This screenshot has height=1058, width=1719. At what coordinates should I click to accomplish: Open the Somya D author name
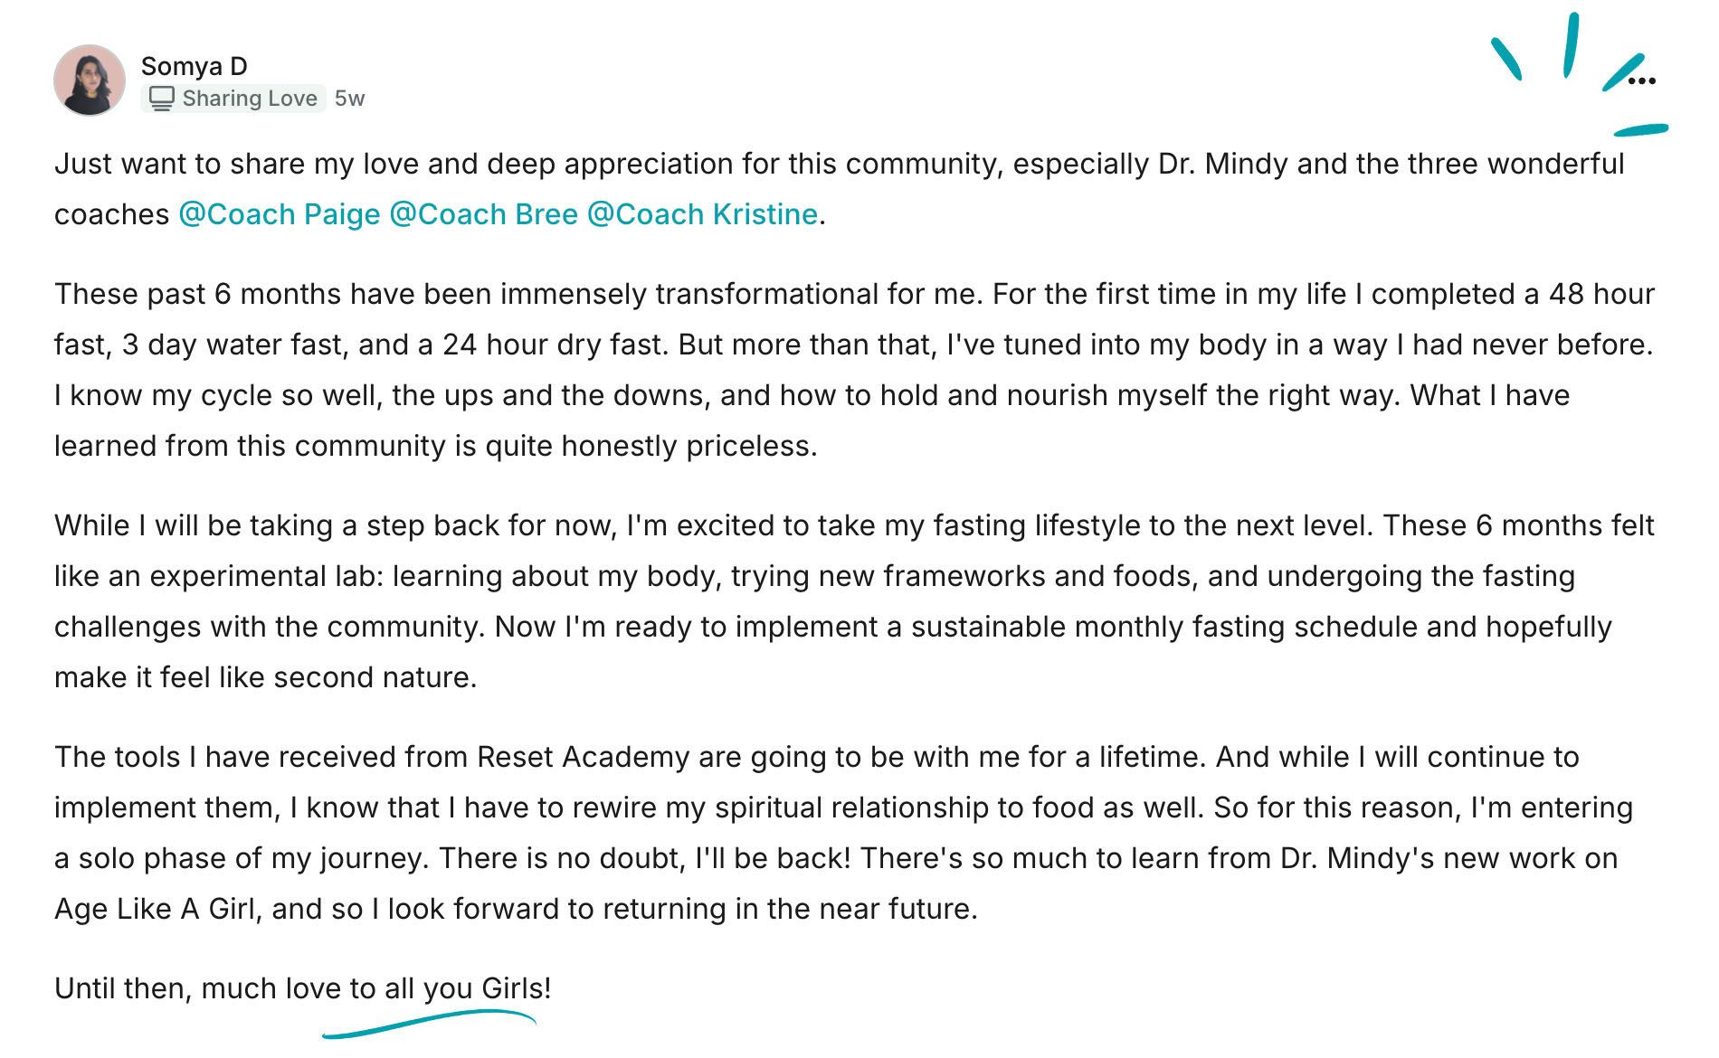194,66
